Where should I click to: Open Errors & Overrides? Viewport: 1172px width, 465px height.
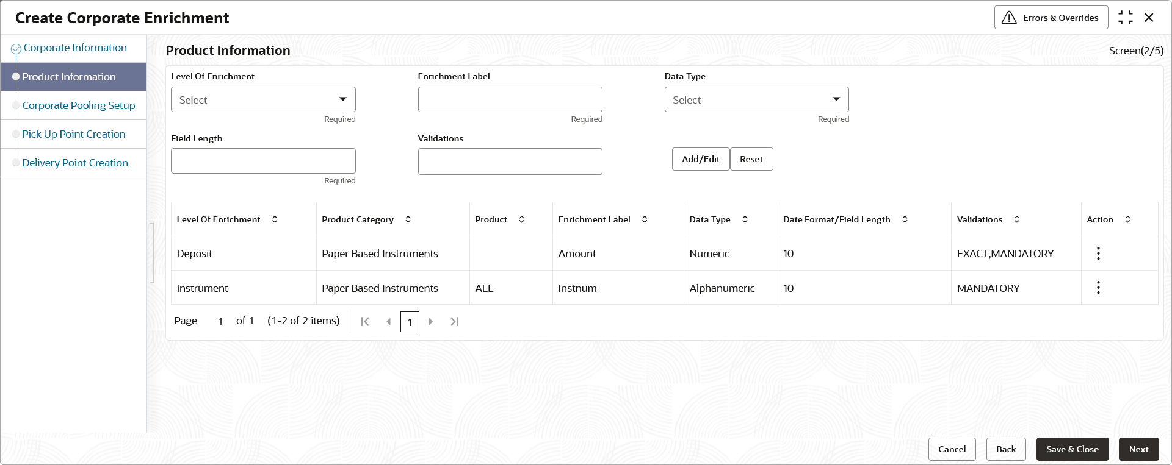pos(1051,18)
